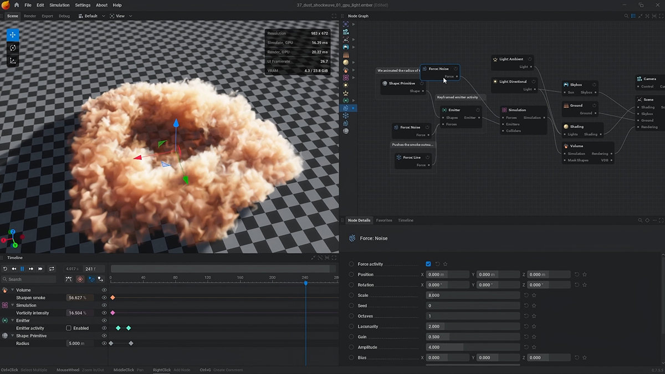Select the move gizmo tool in viewport

coord(13,35)
